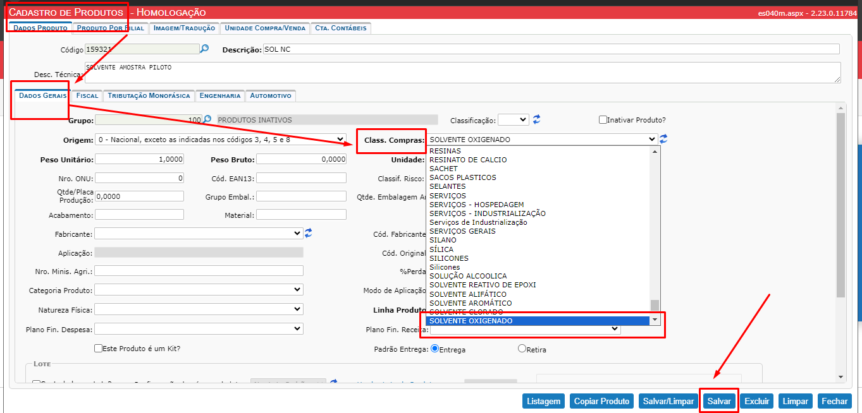
Task: Click the Cód. EAN13 field
Action: pos(302,178)
